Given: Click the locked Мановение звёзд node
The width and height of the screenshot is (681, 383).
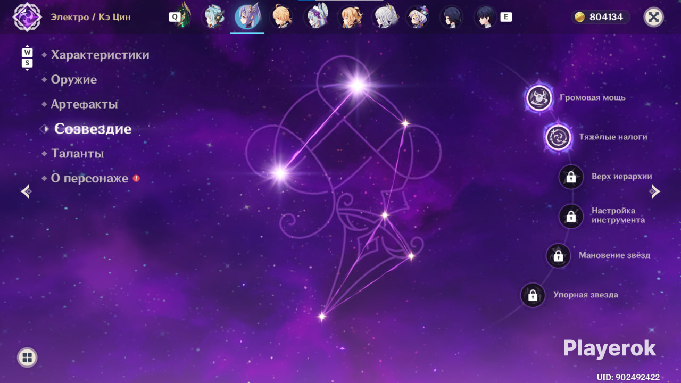Looking at the screenshot, I should pyautogui.click(x=559, y=256).
